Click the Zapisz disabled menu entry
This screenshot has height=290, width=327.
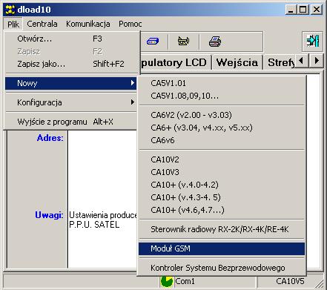coord(72,51)
